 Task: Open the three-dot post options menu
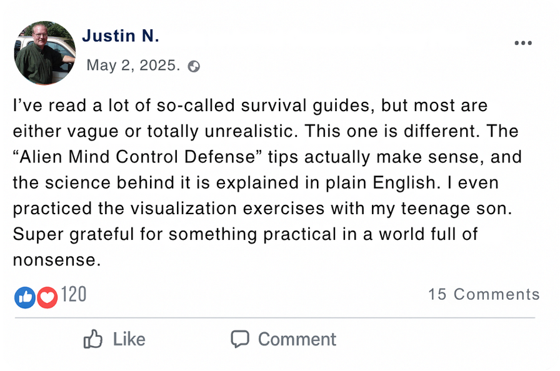pyautogui.click(x=522, y=43)
